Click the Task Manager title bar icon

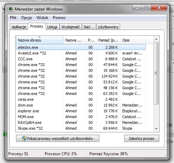[11, 9]
